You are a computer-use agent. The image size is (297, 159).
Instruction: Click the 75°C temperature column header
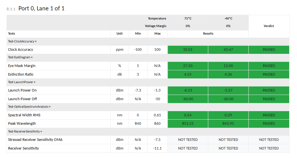[x=188, y=18]
